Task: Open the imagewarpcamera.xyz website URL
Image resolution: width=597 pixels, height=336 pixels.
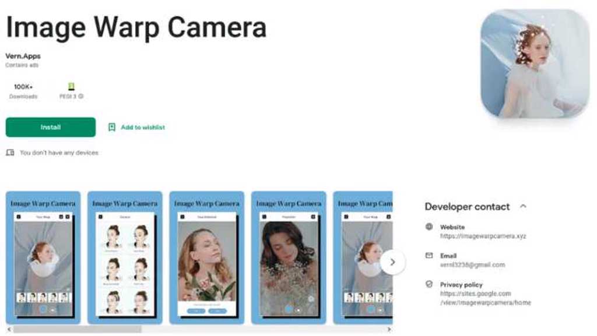Action: click(483, 236)
